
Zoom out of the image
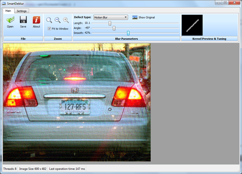tap(57, 20)
